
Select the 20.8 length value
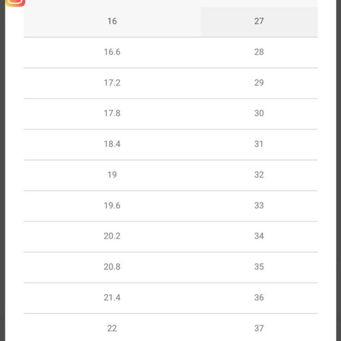112,267
